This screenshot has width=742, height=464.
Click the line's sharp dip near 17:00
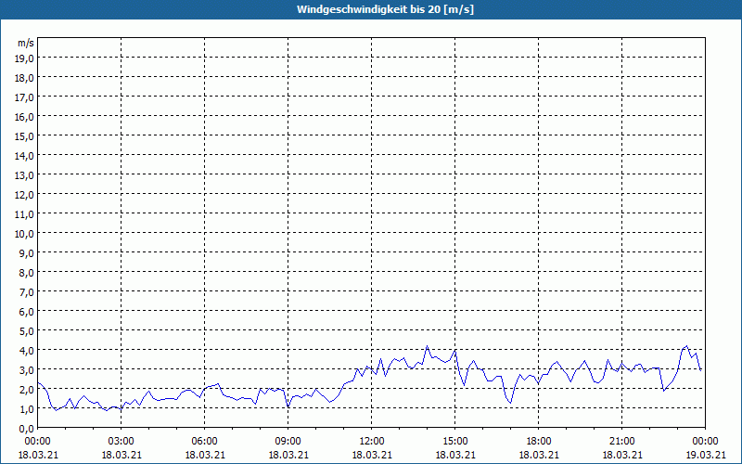tap(509, 402)
